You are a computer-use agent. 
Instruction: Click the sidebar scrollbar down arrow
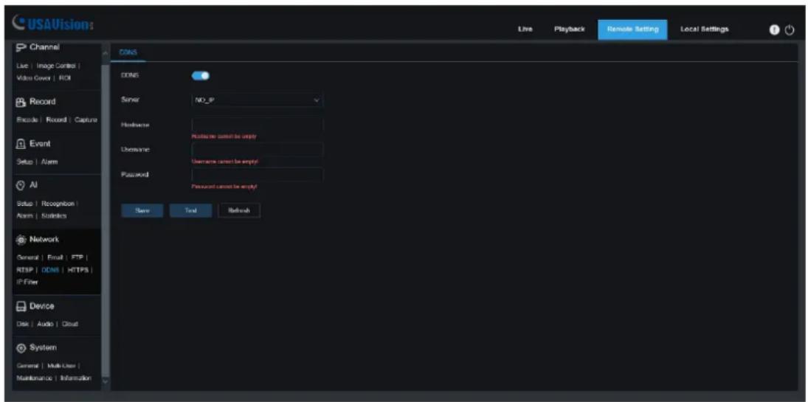(x=106, y=382)
